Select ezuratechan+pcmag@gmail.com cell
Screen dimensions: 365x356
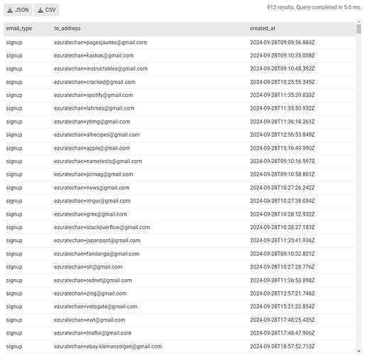click(x=93, y=174)
